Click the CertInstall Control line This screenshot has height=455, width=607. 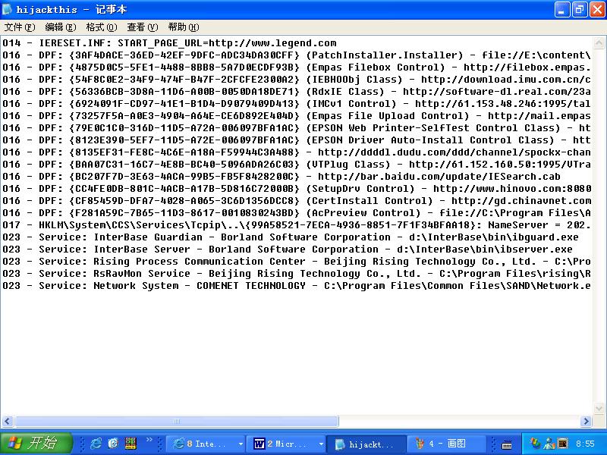click(297, 200)
